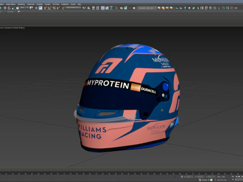The height and width of the screenshot is (182, 243).
Task: Activate the Select and Rotate tool
Action: point(9,8)
